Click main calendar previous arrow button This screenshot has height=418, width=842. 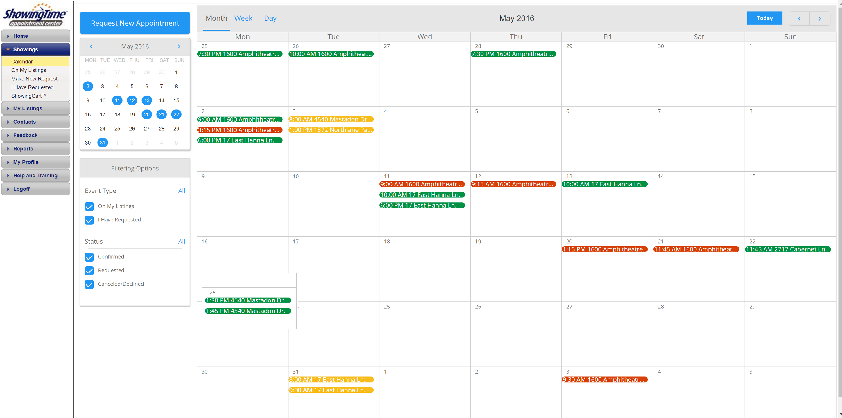[799, 19]
